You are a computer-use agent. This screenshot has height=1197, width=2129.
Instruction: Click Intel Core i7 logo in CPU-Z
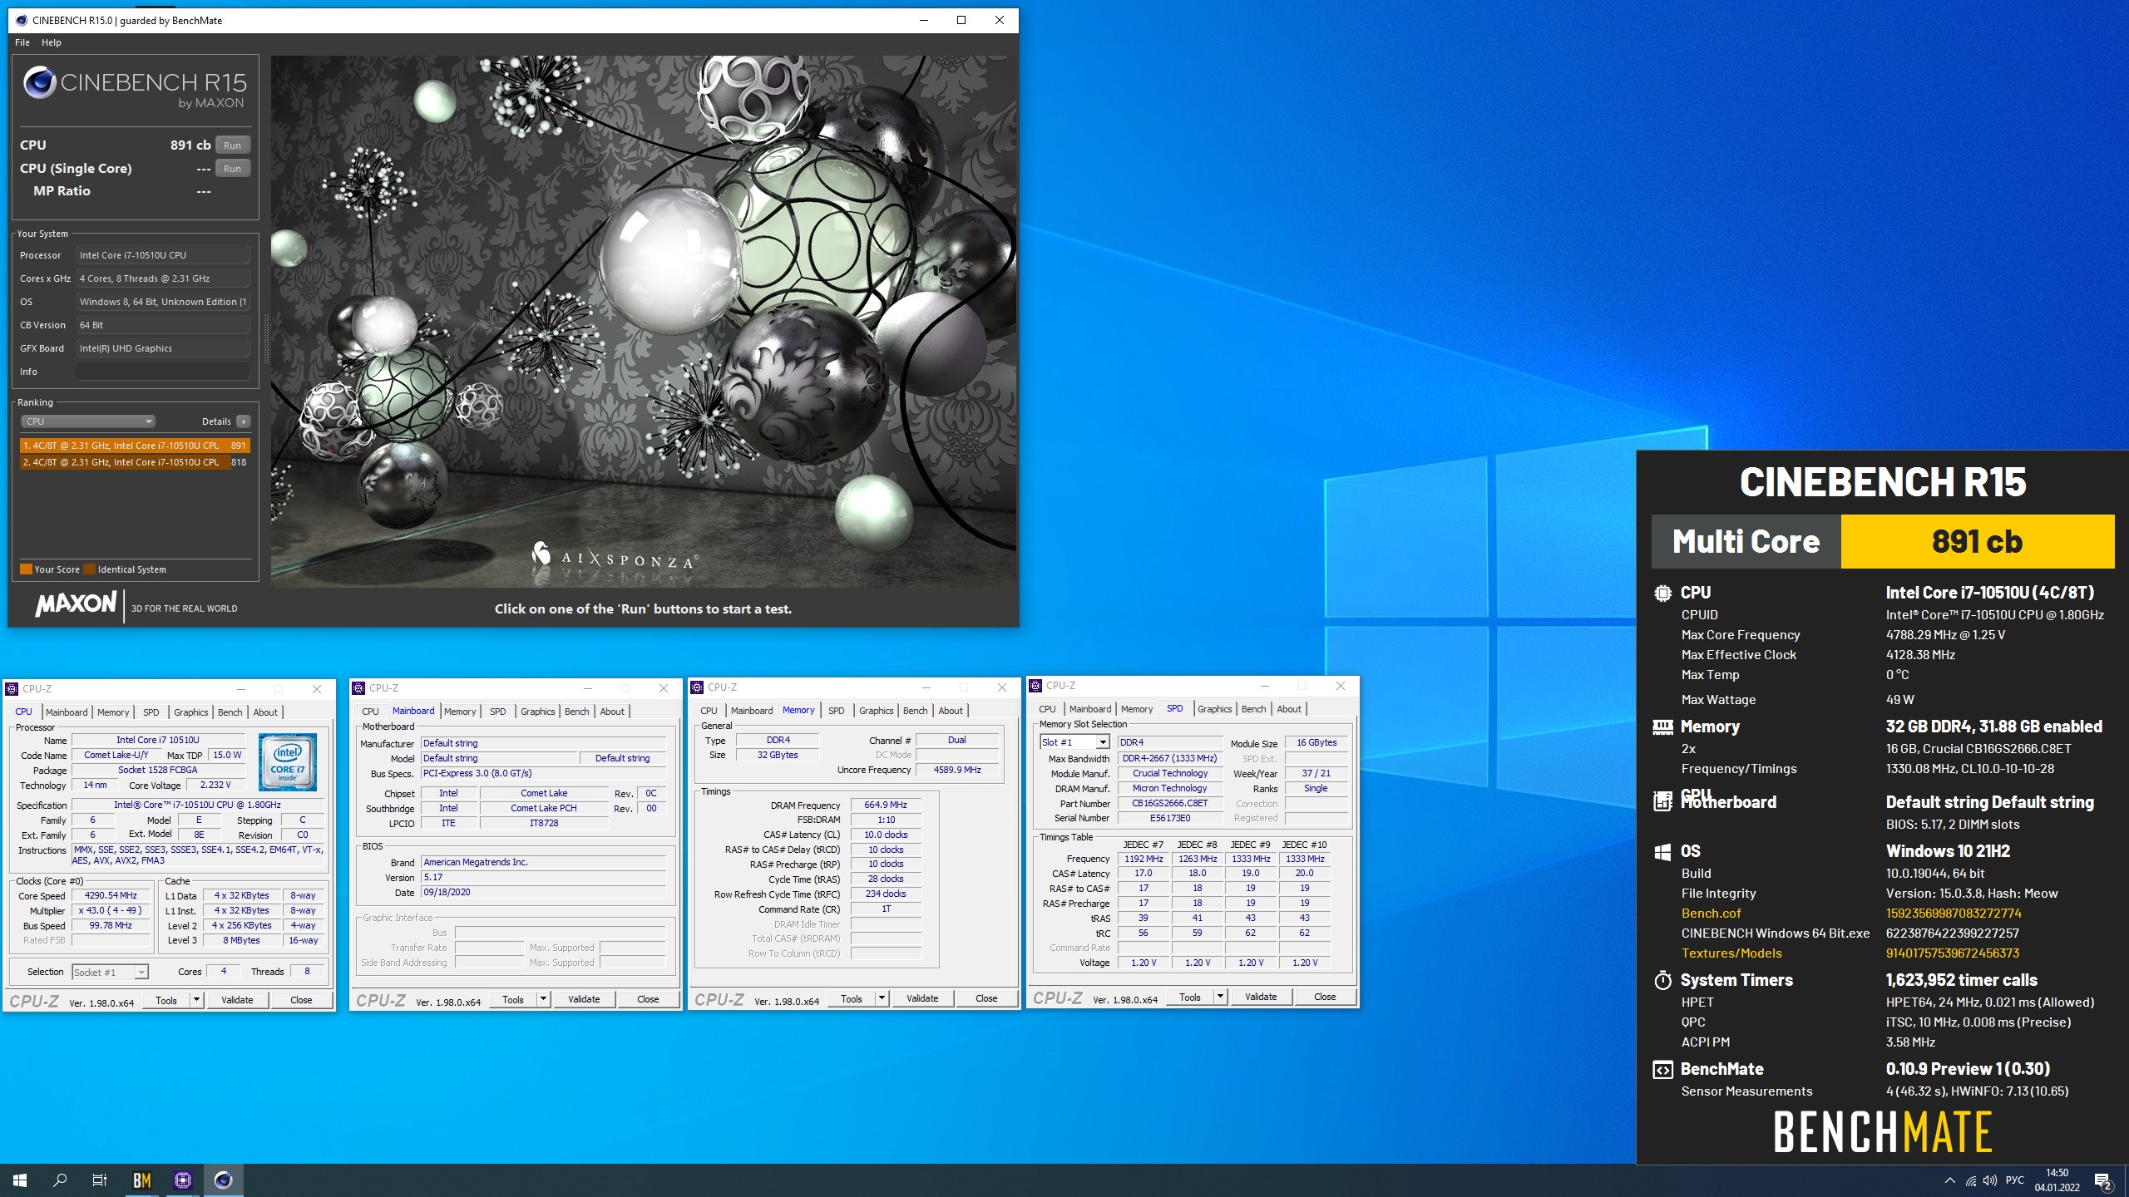pyautogui.click(x=288, y=761)
